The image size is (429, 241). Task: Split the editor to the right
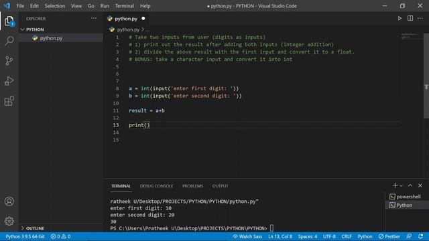pyautogui.click(x=410, y=18)
